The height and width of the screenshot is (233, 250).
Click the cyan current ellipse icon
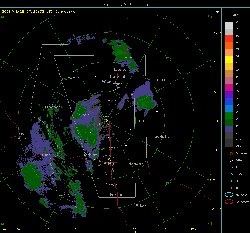point(229,195)
